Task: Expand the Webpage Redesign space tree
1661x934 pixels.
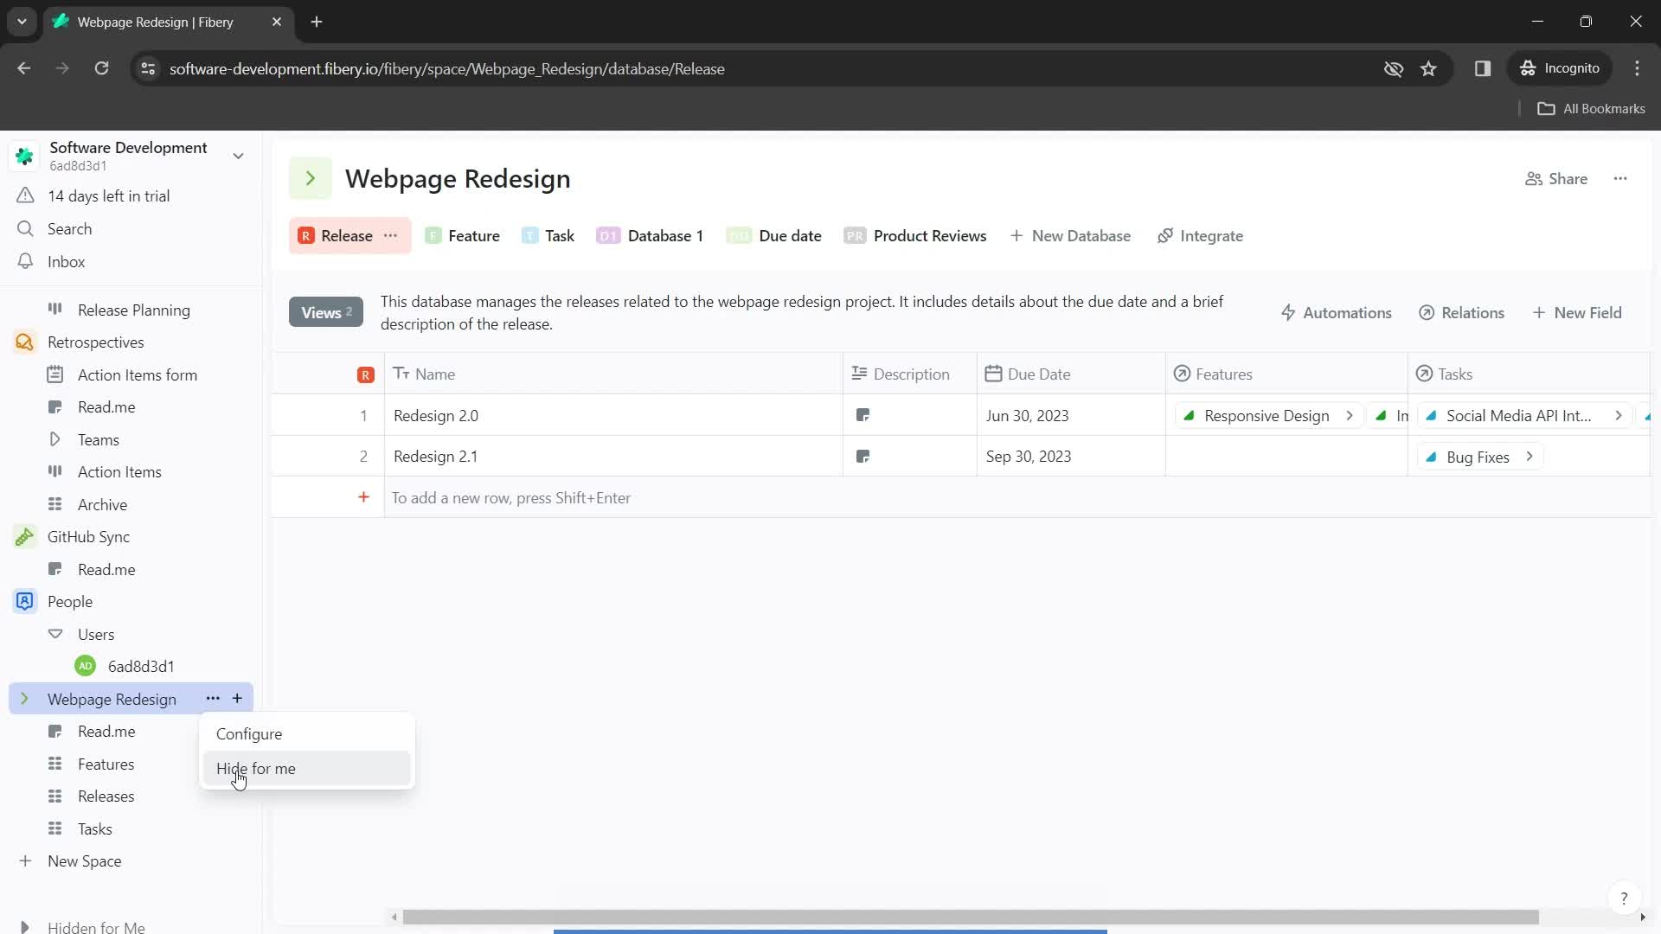Action: pyautogui.click(x=24, y=699)
